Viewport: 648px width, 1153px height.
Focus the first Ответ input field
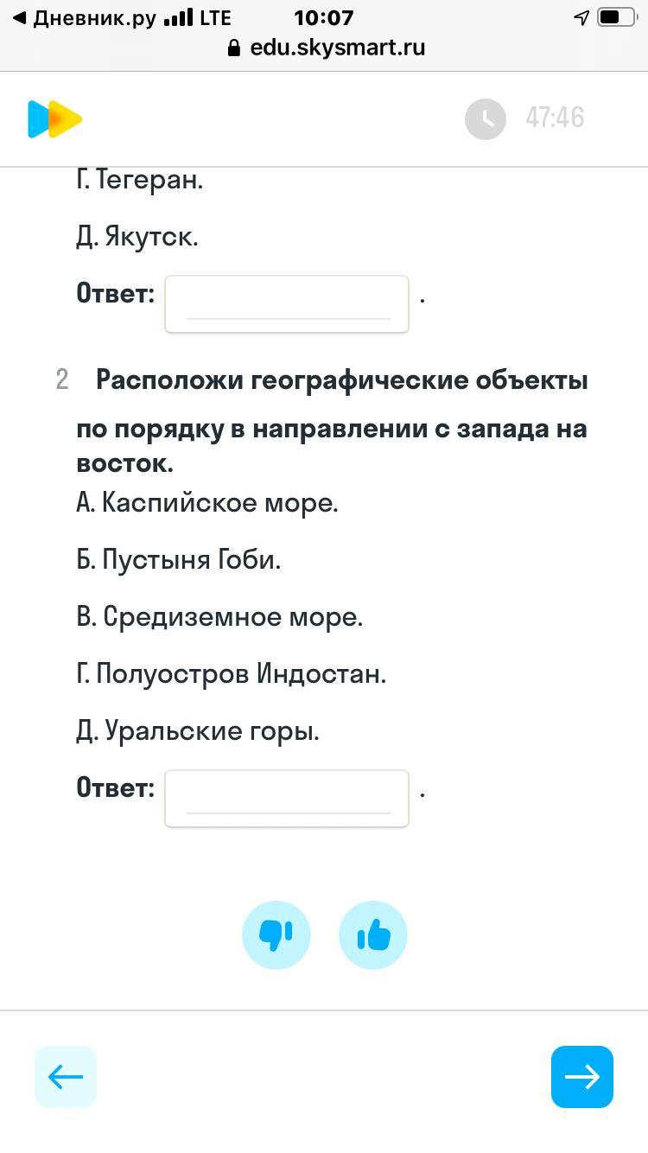[x=287, y=303]
